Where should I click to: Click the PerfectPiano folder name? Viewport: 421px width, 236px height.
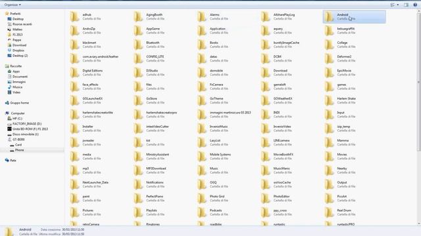[155, 197]
